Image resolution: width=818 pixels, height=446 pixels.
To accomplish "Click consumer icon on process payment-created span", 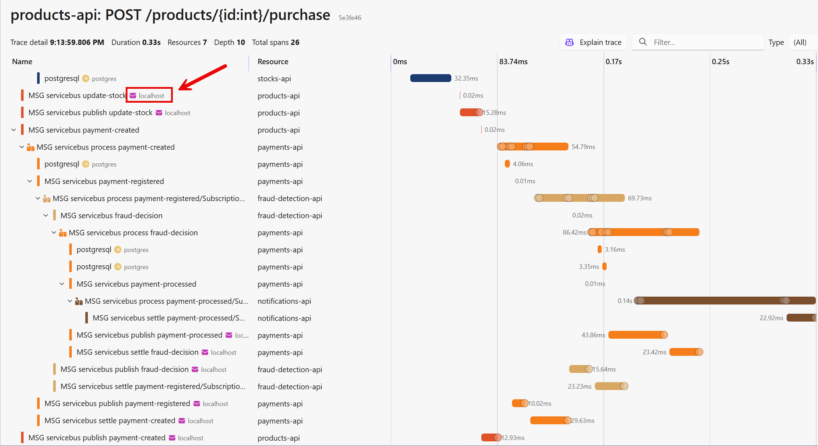I will tap(31, 147).
